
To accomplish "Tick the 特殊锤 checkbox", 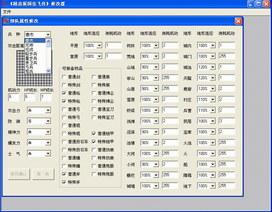I will coord(64,166).
